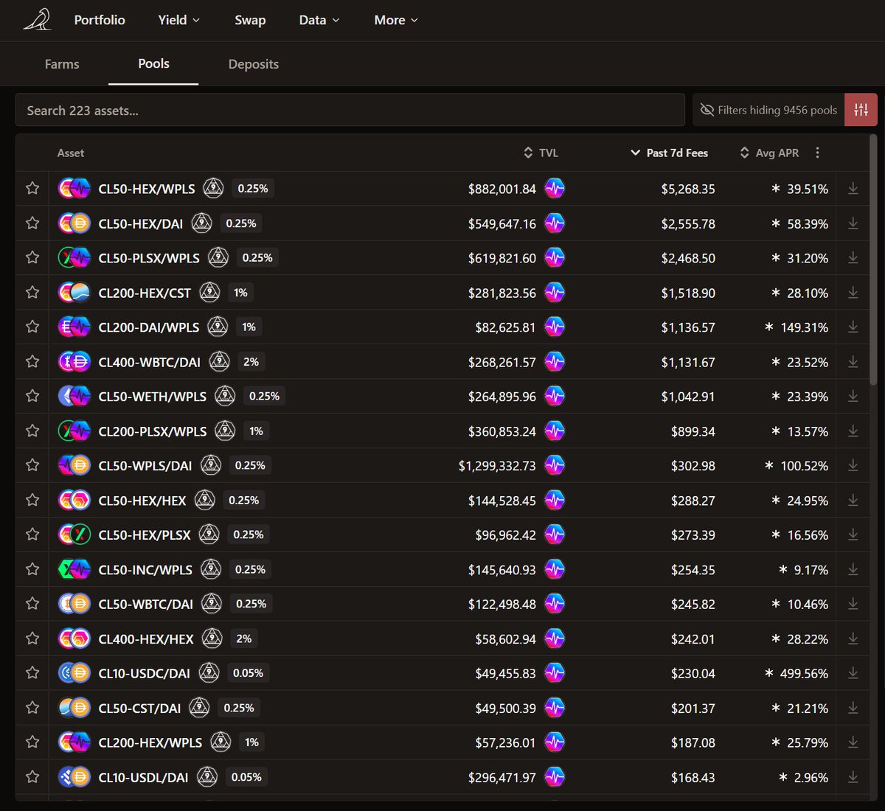
Task: Favorite the CL200-HEX/CST pool star
Action: tap(32, 293)
